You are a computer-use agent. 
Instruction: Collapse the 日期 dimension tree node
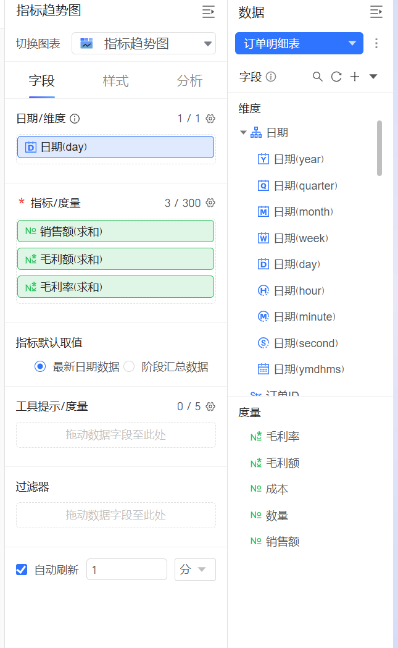243,133
